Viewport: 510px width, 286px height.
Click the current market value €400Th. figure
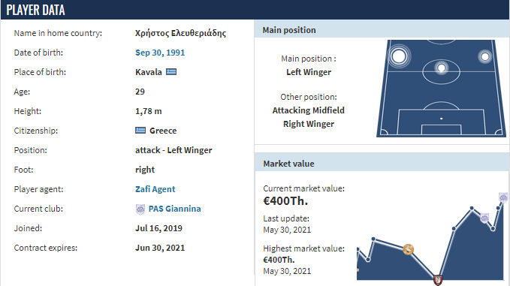[285, 201]
